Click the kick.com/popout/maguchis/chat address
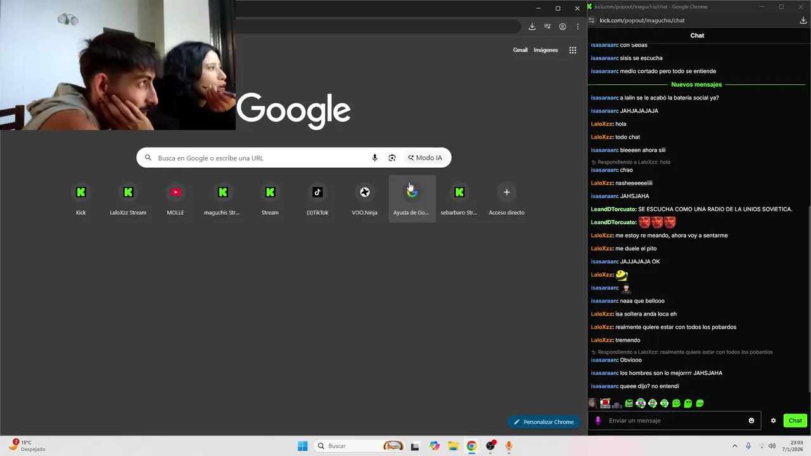The image size is (811, 456). point(642,20)
